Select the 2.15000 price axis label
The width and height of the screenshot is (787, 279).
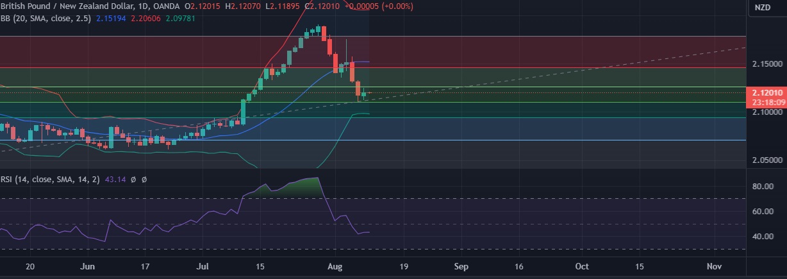click(766, 64)
